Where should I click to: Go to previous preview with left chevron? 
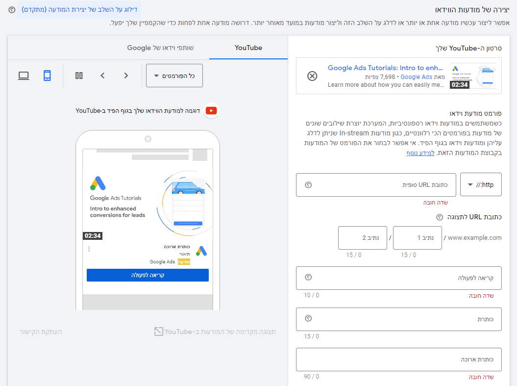pos(102,76)
